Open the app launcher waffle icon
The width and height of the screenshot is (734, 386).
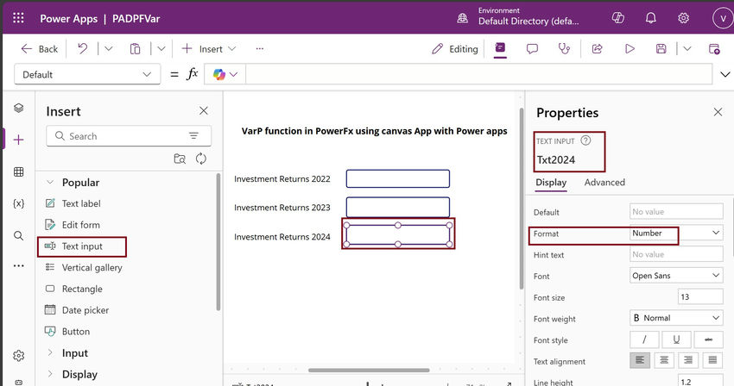click(18, 18)
